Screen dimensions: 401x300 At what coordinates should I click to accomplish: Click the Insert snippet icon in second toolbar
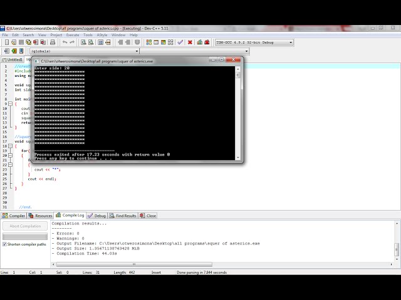pos(7,51)
